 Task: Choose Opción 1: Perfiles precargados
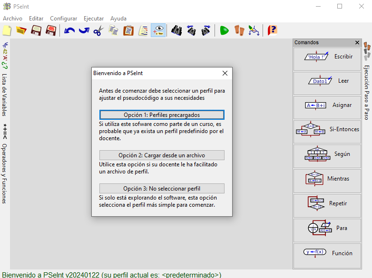point(162,115)
